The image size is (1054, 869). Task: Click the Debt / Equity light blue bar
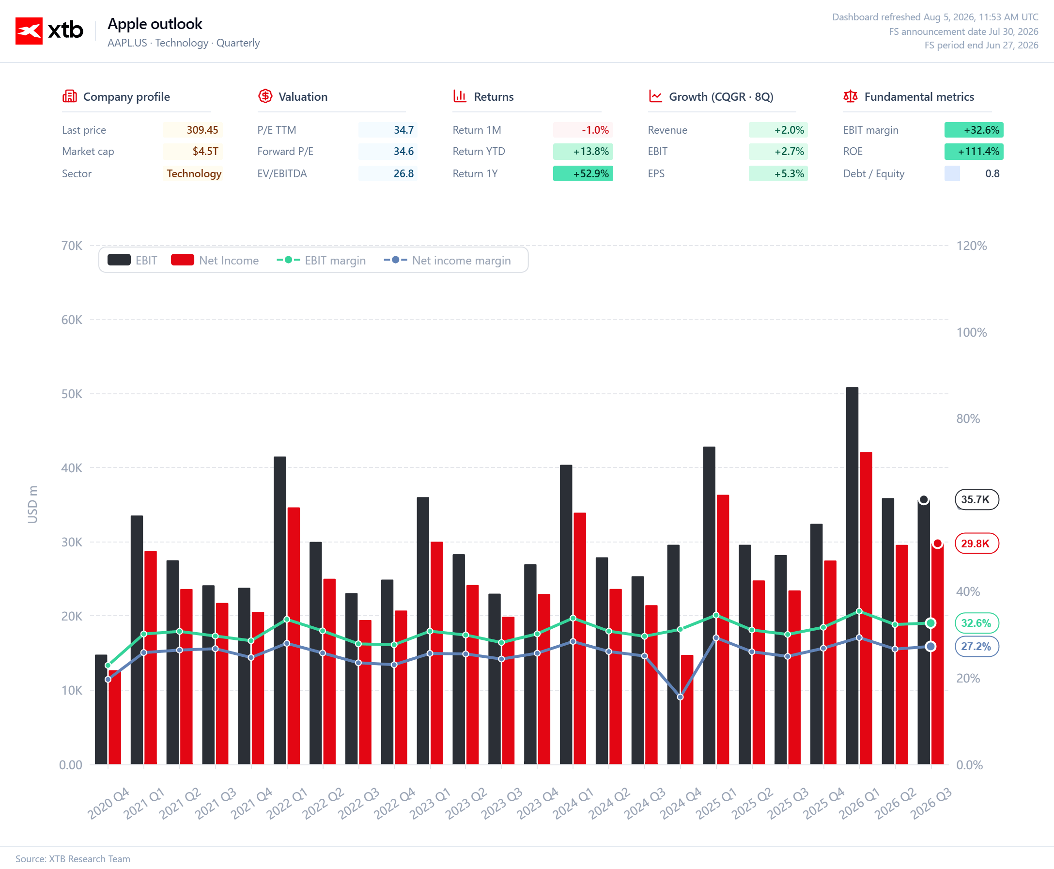[x=952, y=173]
